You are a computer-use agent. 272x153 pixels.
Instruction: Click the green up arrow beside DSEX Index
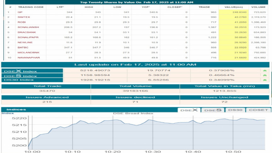[265, 71]
